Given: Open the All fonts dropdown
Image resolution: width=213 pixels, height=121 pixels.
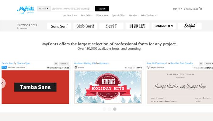Looking at the screenshot, I should pos(44,9).
